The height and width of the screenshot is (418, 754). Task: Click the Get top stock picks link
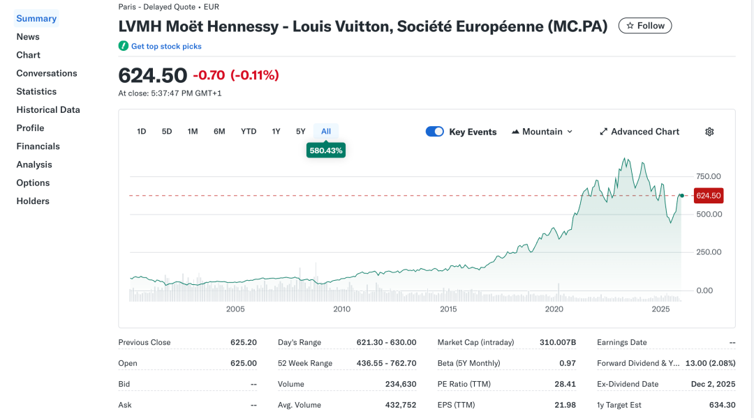tap(166, 46)
